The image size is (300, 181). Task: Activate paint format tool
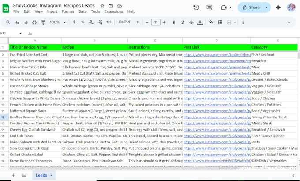click(x=43, y=23)
